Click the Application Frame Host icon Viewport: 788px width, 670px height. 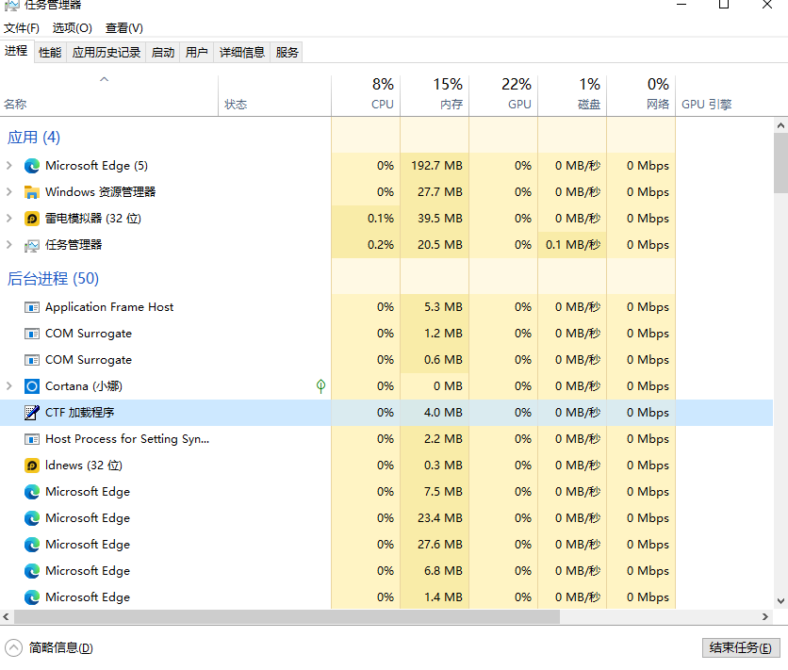(32, 307)
